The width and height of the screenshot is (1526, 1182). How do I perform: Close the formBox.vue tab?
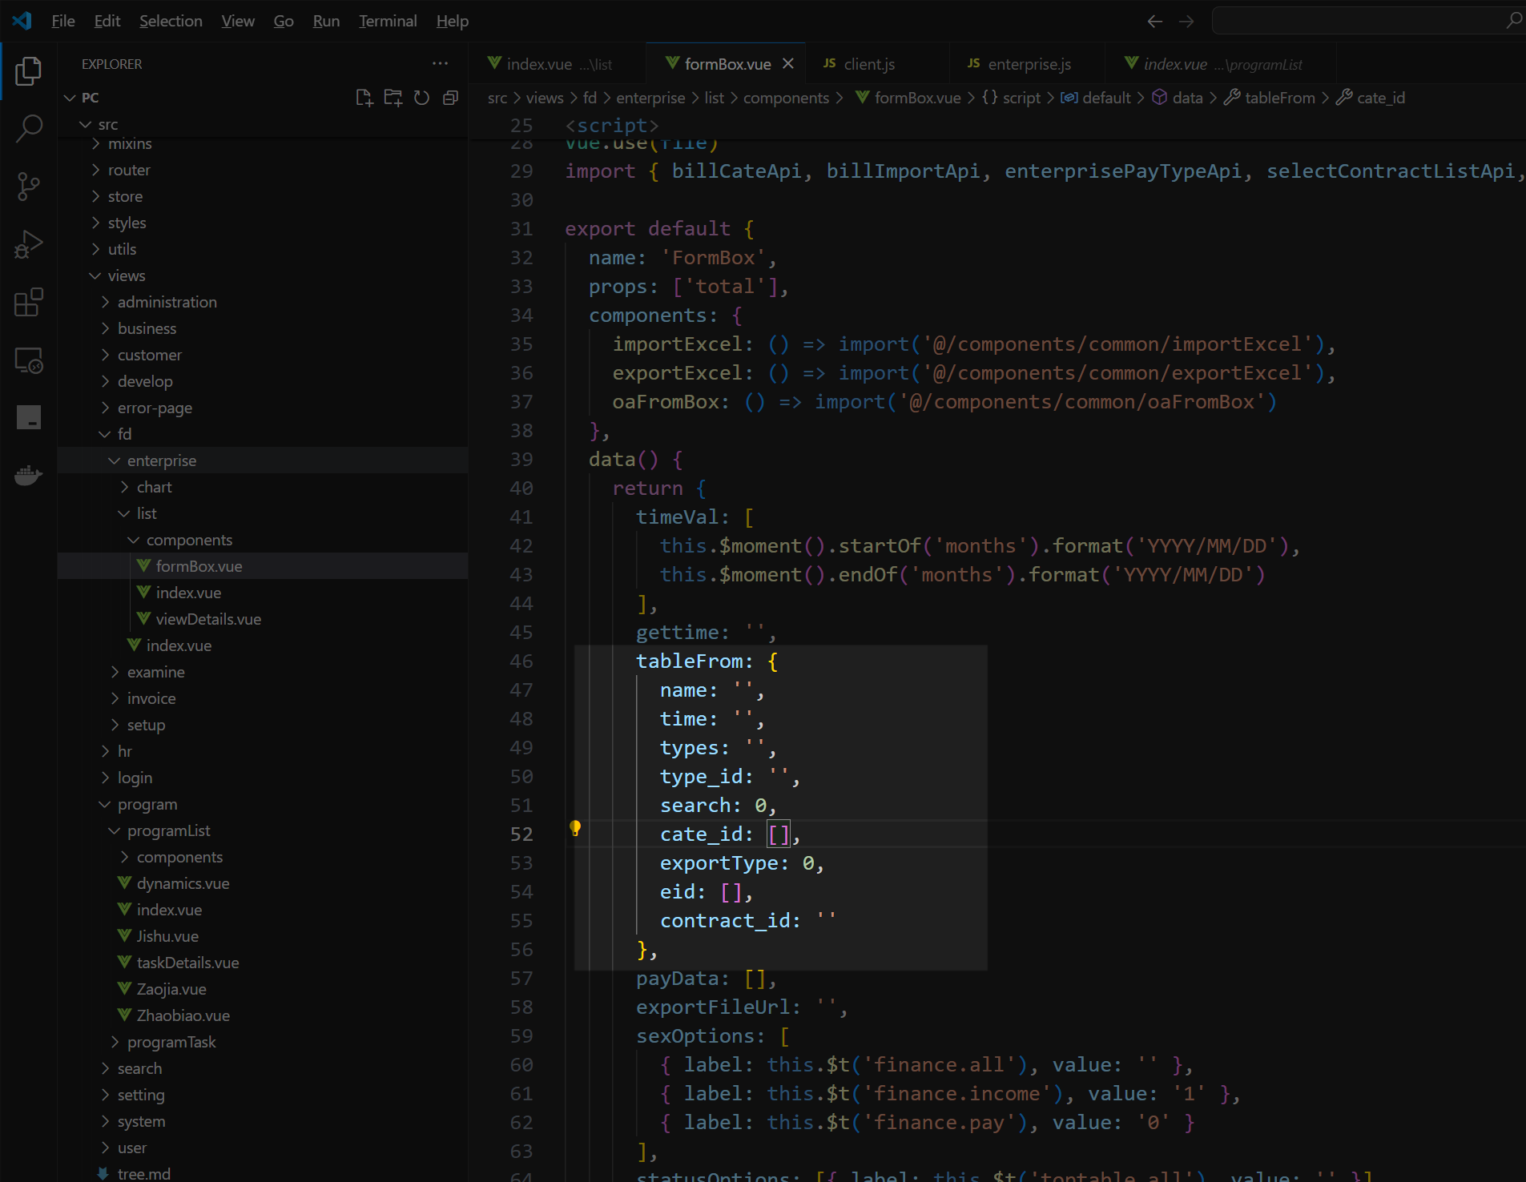(x=788, y=63)
